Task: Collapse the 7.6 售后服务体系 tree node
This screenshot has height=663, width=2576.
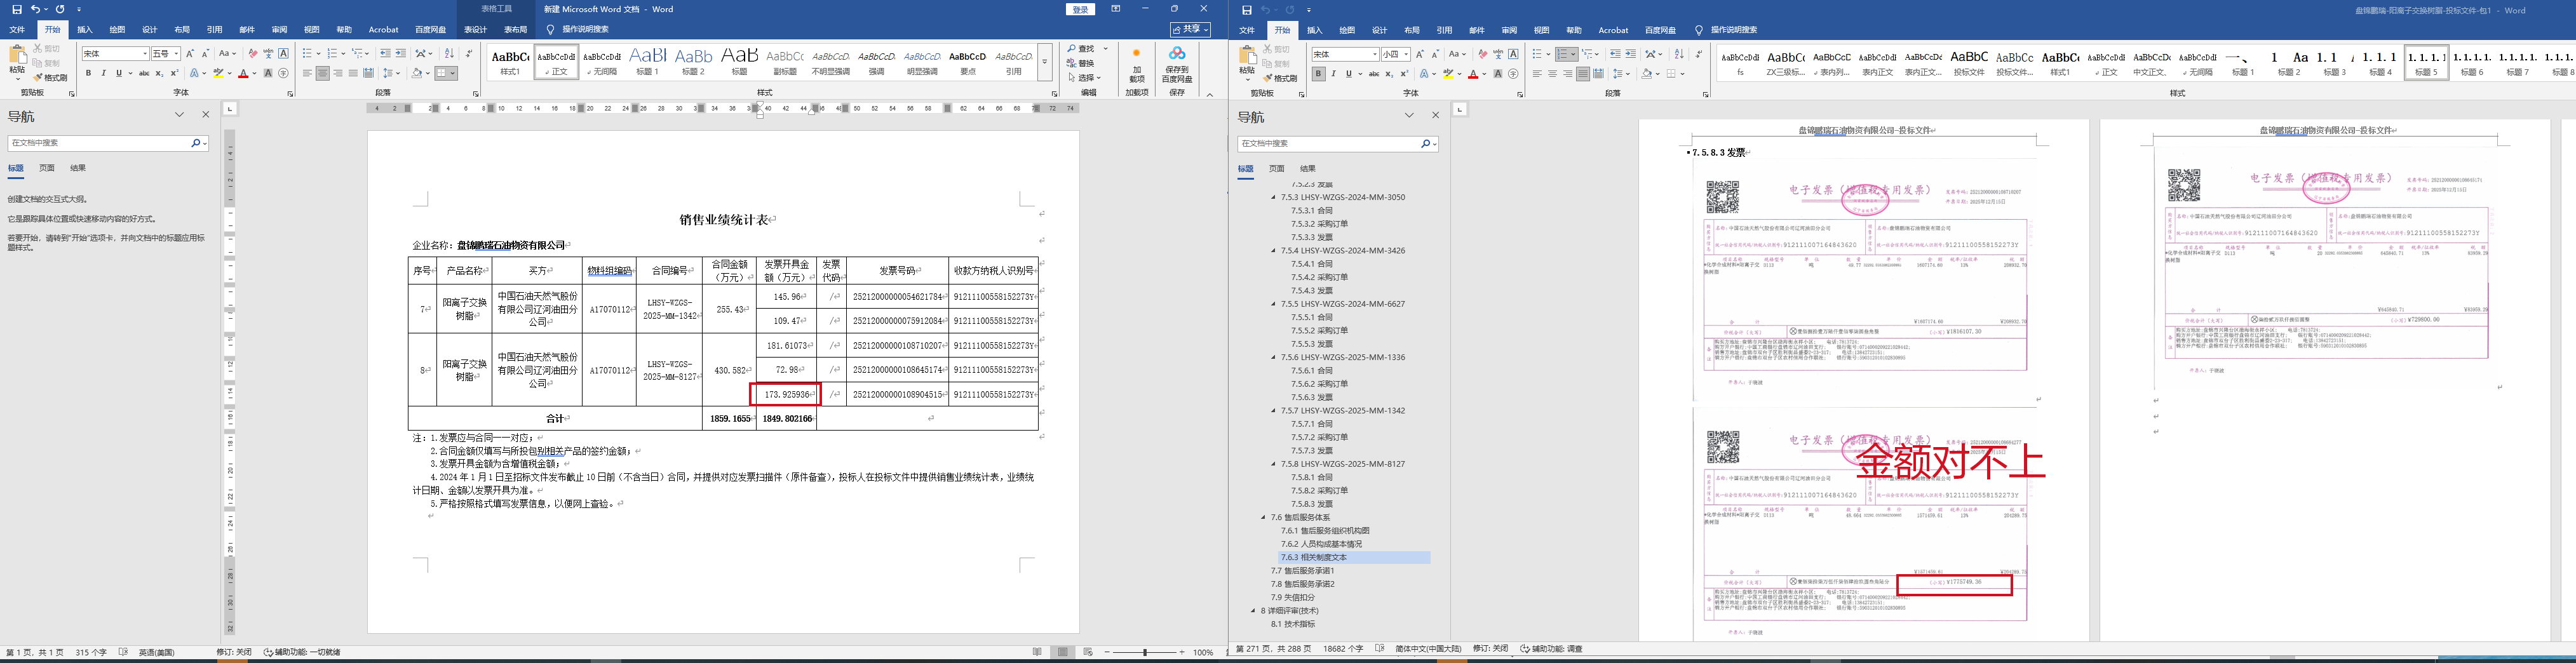Action: coord(1263,518)
